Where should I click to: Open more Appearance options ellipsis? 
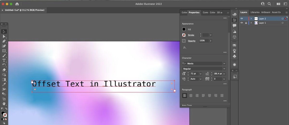225,52
